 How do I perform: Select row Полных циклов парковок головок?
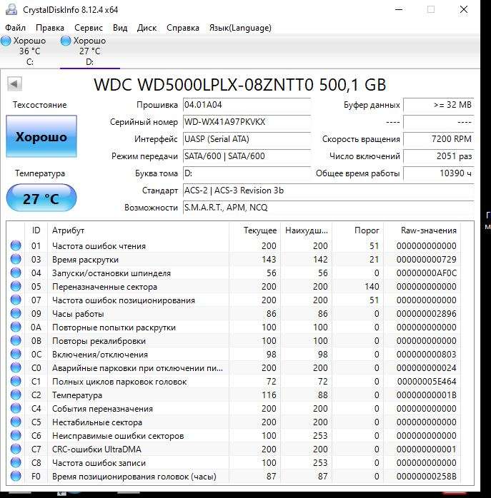click(x=234, y=382)
